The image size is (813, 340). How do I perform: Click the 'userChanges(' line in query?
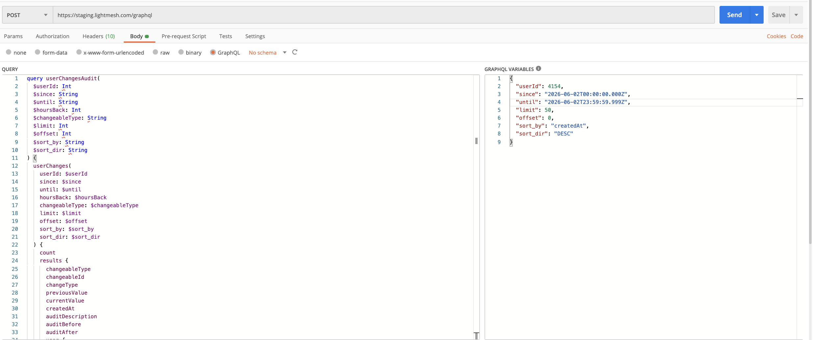coord(52,166)
